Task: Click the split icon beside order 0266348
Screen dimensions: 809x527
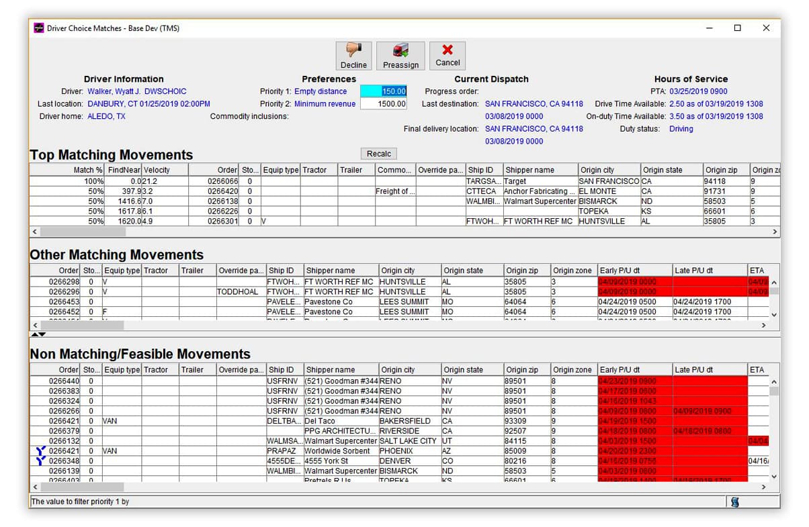Action: point(40,461)
